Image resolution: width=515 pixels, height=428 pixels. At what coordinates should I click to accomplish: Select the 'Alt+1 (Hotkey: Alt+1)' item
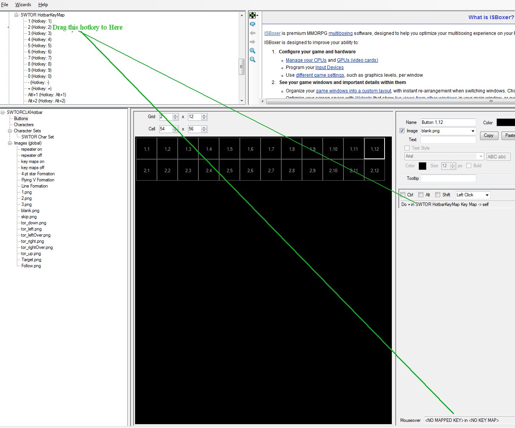pyautogui.click(x=47, y=95)
